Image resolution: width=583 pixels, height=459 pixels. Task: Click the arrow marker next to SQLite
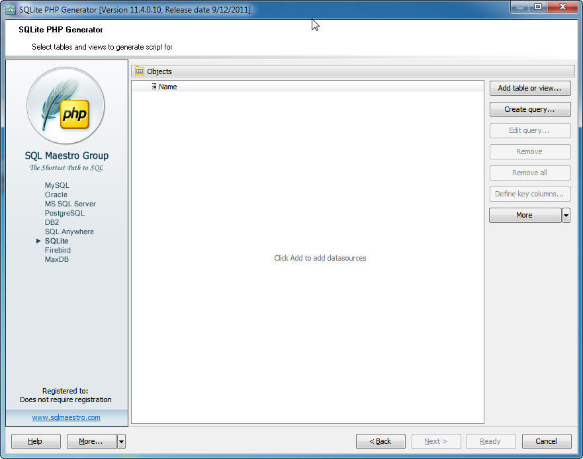[39, 241]
